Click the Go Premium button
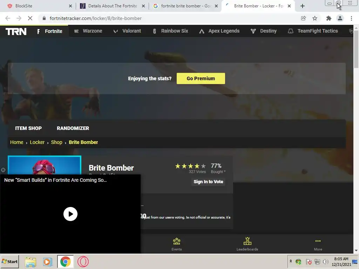The width and height of the screenshot is (359, 269). coord(201,78)
